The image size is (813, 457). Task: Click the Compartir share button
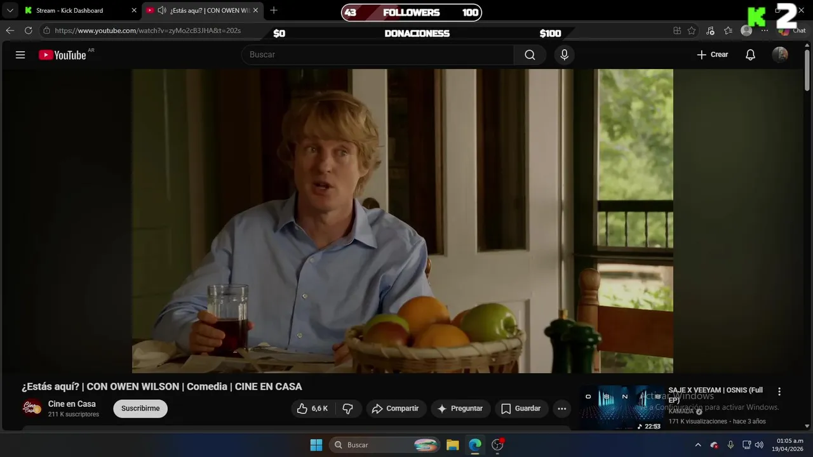396,409
